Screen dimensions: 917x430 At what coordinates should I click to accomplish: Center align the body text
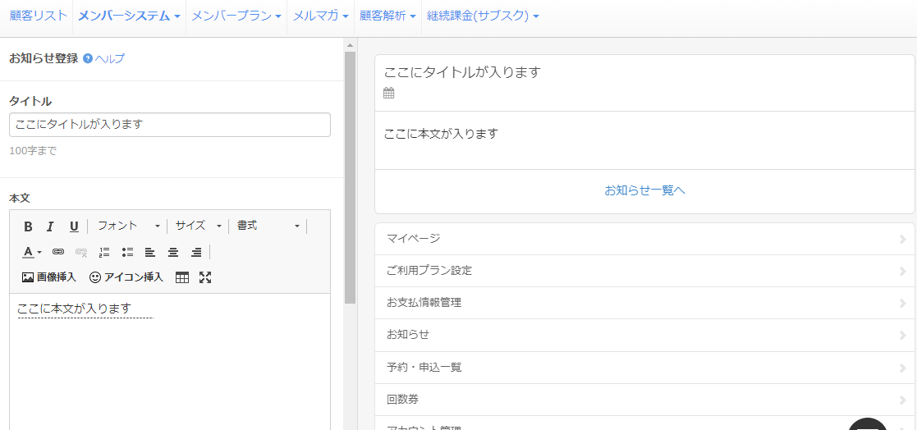click(173, 252)
